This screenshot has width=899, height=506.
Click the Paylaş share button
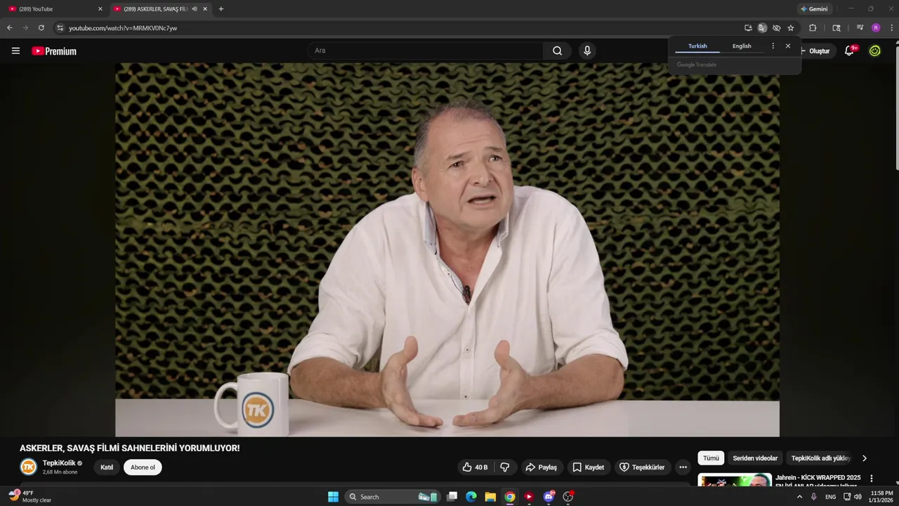tap(541, 467)
